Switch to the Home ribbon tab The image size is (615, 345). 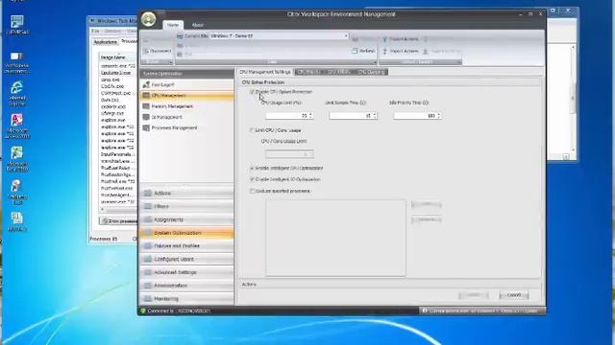173,25
